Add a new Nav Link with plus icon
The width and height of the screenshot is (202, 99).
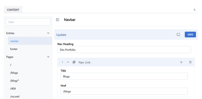tap(181, 62)
